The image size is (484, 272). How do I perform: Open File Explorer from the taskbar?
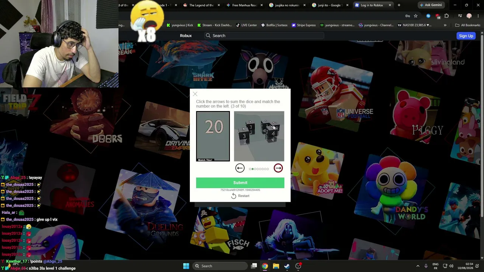(276, 266)
